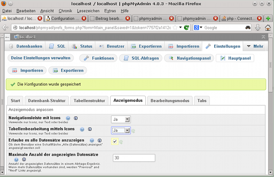Open Tabellenbearbeitung mittels Icons dropdown
The height and width of the screenshot is (177, 274).
pyautogui.click(x=121, y=130)
